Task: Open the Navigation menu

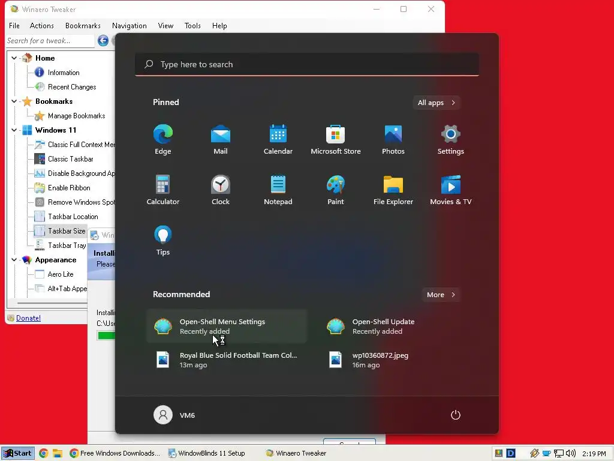Action: [130, 25]
